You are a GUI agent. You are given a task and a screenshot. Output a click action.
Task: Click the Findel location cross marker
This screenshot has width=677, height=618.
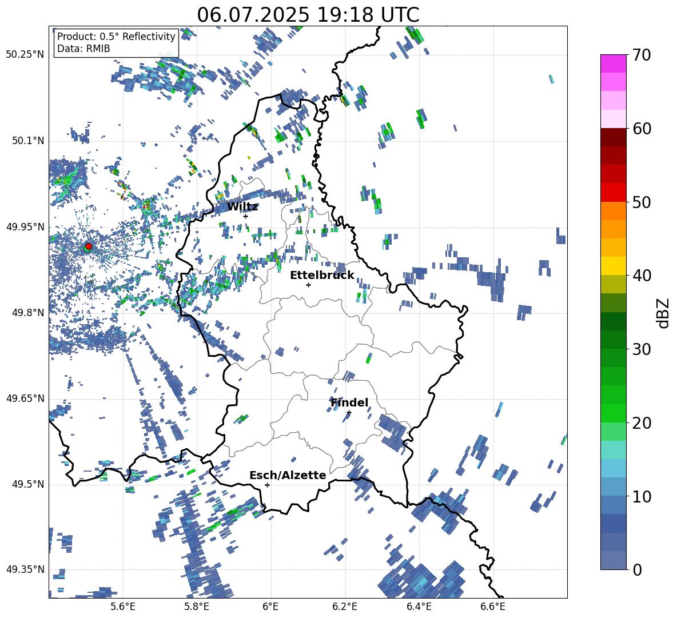(349, 413)
